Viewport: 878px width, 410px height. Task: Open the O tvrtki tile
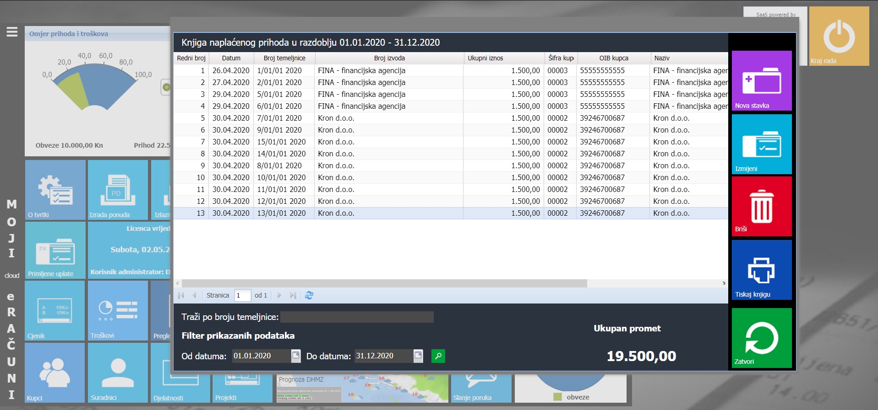click(55, 190)
